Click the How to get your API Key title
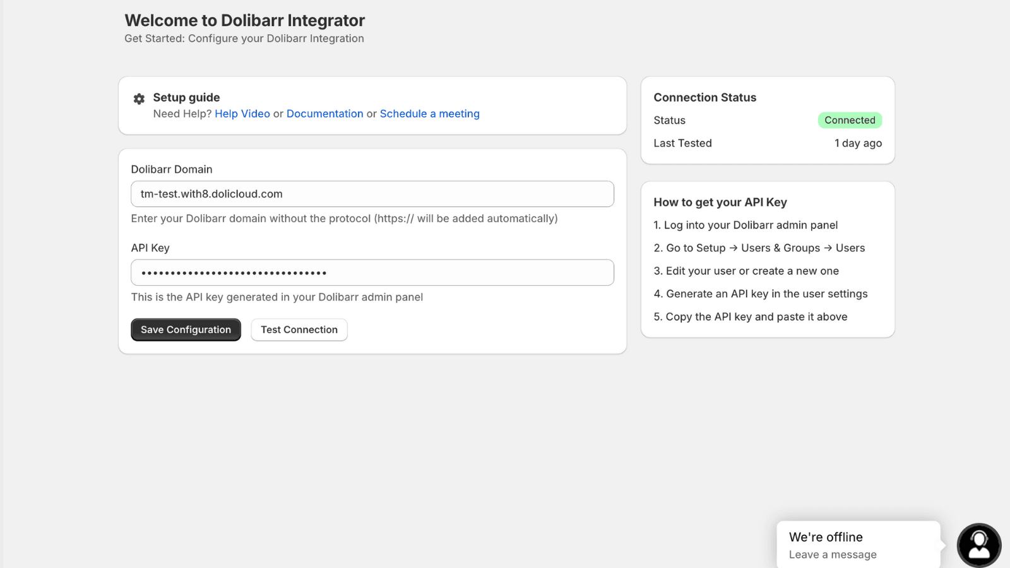Viewport: 1010px width, 568px height. coord(720,202)
